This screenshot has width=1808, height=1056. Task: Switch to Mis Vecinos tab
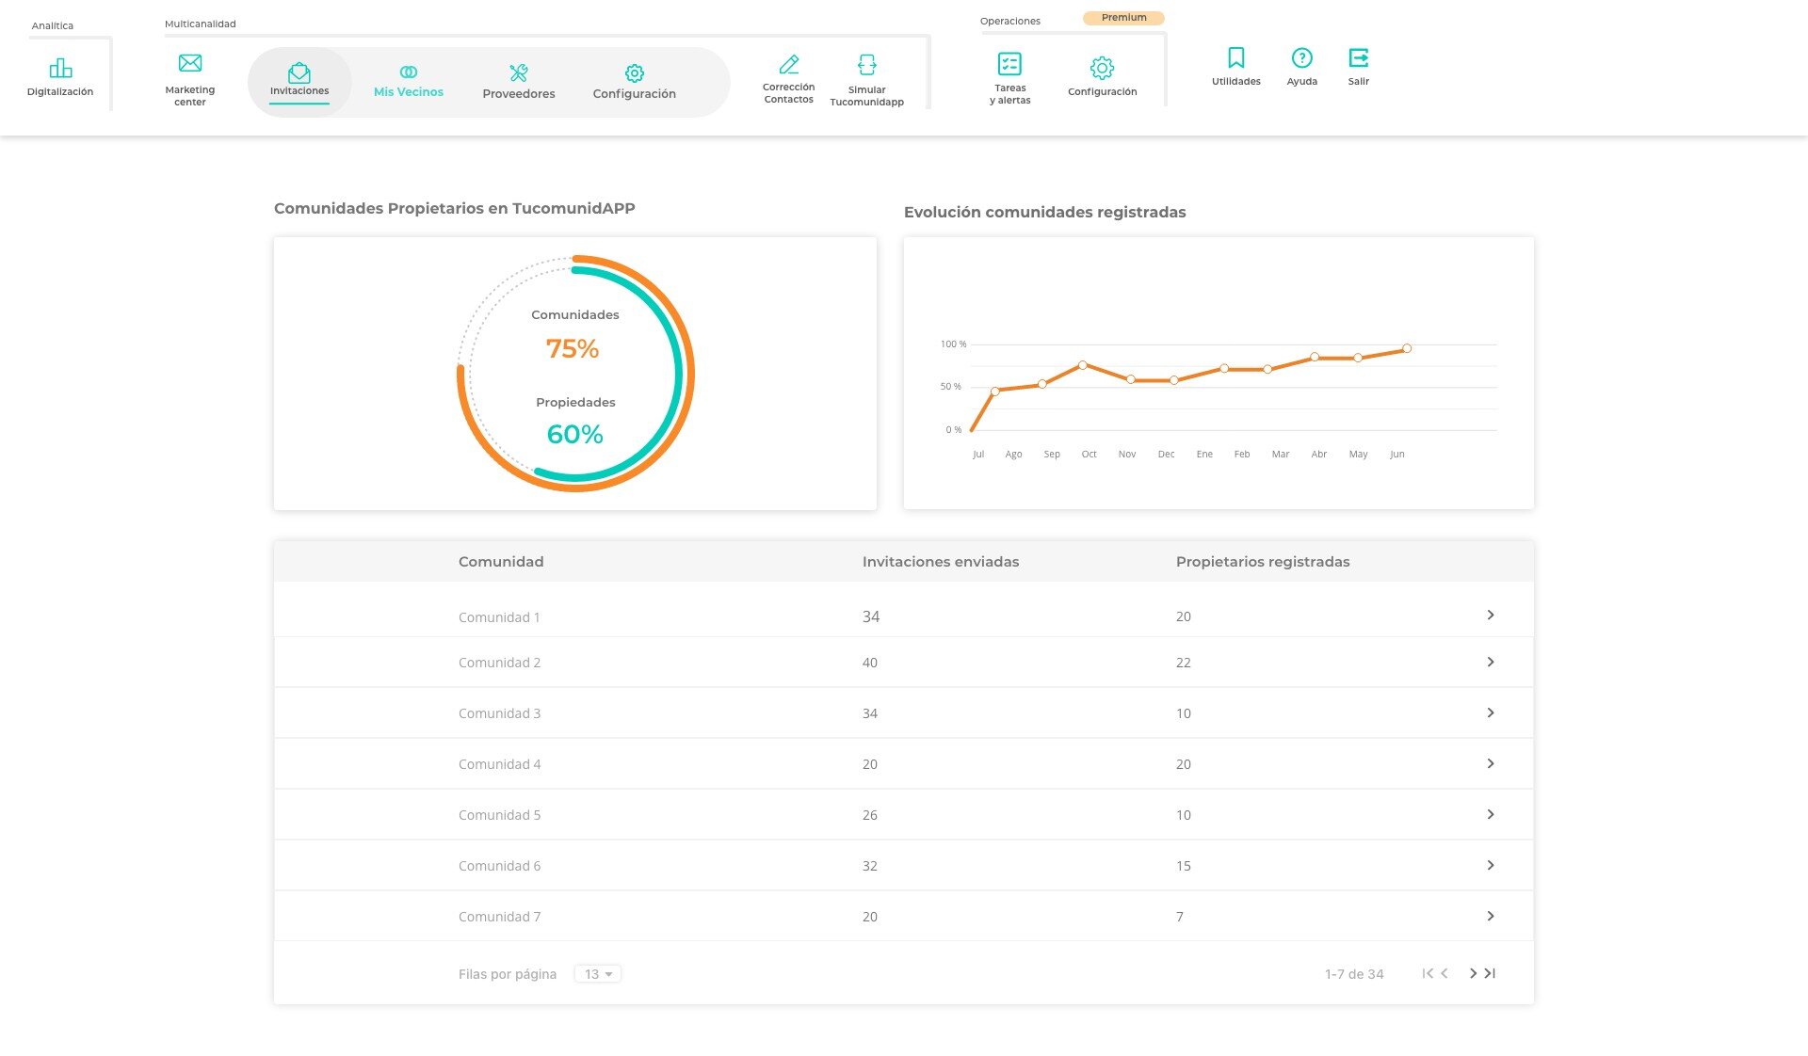(x=409, y=82)
